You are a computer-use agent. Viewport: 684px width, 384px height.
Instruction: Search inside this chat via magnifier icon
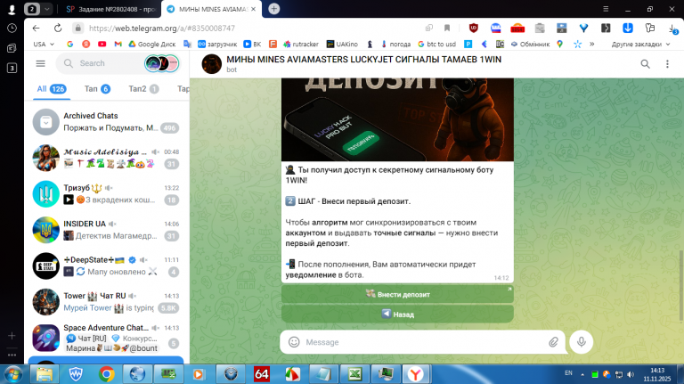645,64
